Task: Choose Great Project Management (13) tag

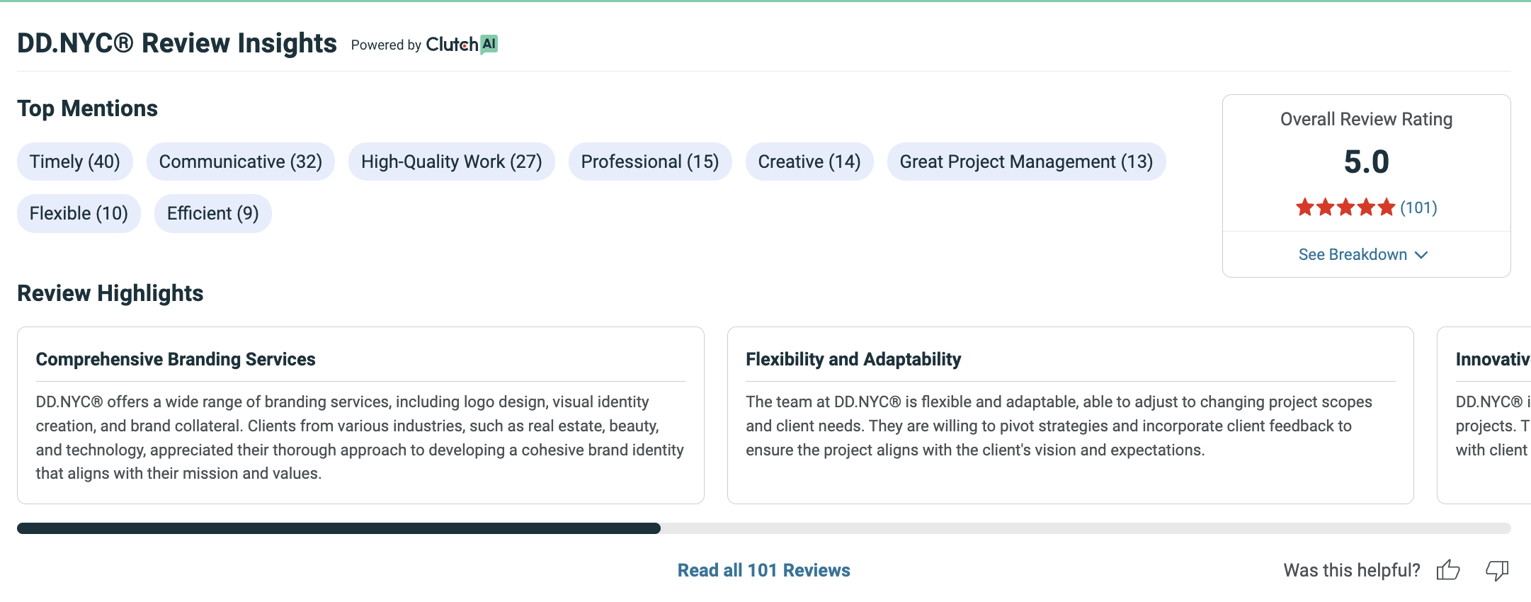Action: coord(1027,161)
